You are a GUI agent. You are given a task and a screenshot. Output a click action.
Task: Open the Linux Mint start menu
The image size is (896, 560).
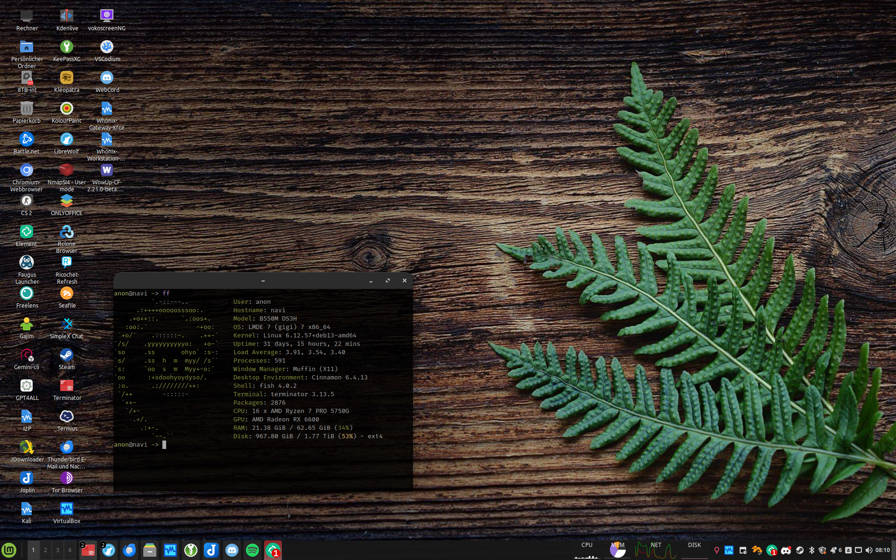[x=9, y=550]
